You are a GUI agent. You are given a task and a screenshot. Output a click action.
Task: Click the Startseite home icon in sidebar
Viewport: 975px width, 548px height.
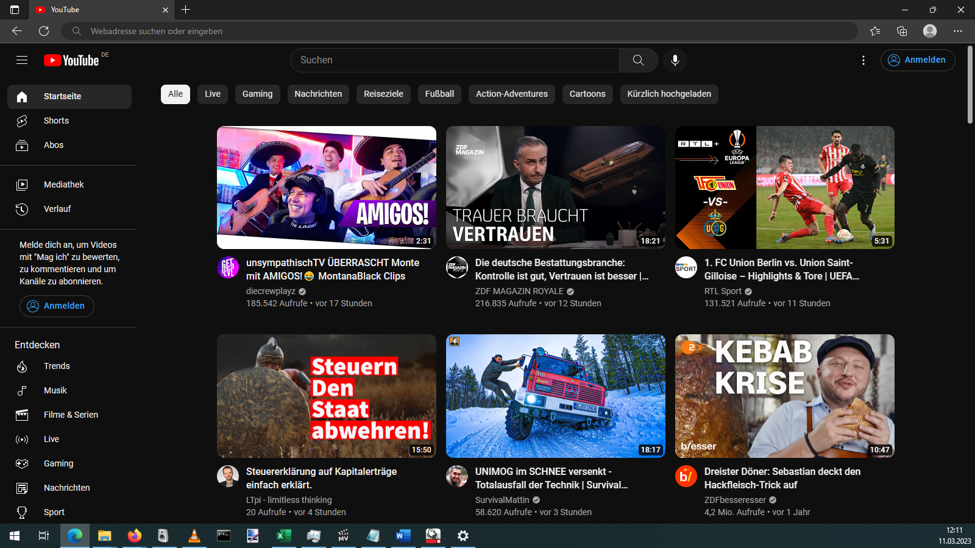tap(22, 97)
